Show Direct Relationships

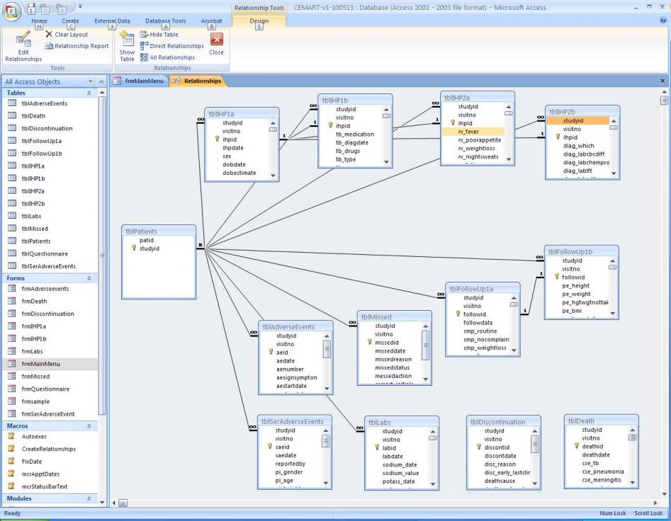click(x=172, y=46)
